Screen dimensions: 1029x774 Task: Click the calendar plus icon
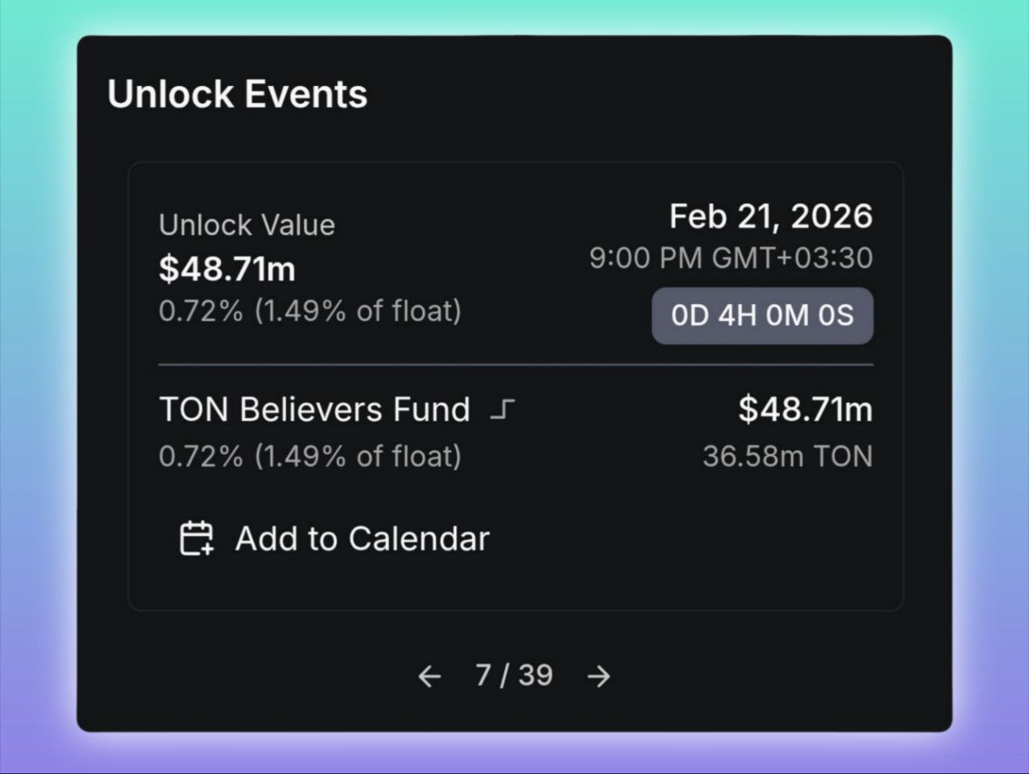tap(196, 539)
